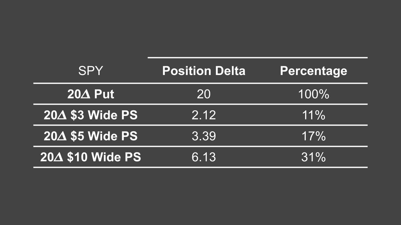Click position delta value 2.12
The image size is (401, 225).
pos(204,115)
